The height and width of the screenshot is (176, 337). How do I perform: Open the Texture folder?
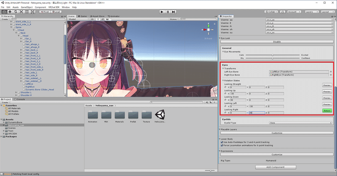tap(146, 117)
